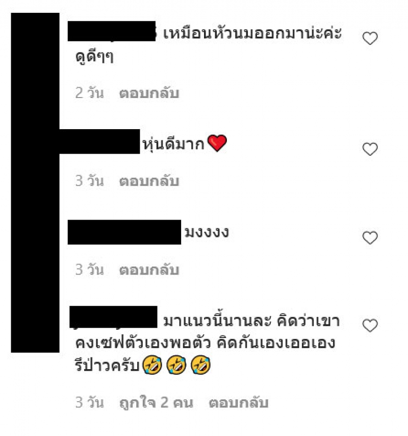The height and width of the screenshot is (436, 408).
Task: Reply to the comment with 2 likes
Action: coord(239,403)
